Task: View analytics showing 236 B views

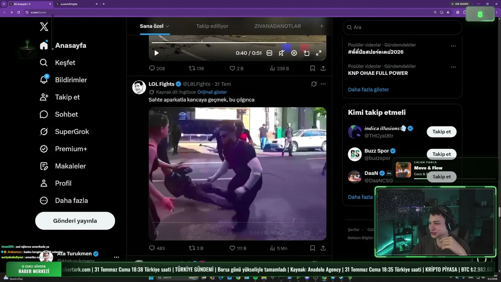Action: click(x=279, y=68)
